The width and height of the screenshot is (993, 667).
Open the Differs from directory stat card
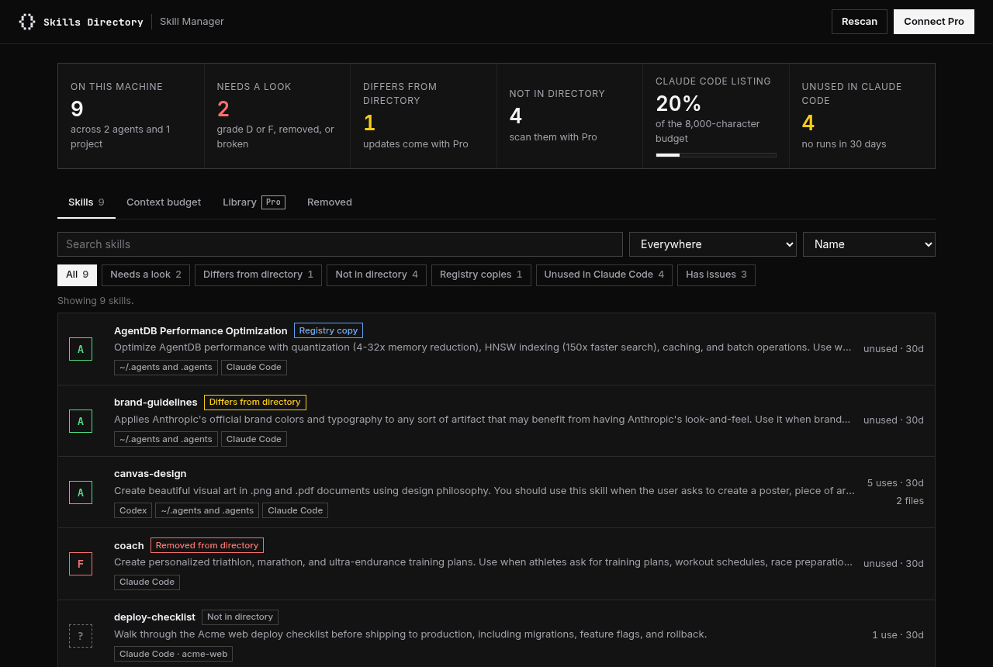[x=424, y=116]
